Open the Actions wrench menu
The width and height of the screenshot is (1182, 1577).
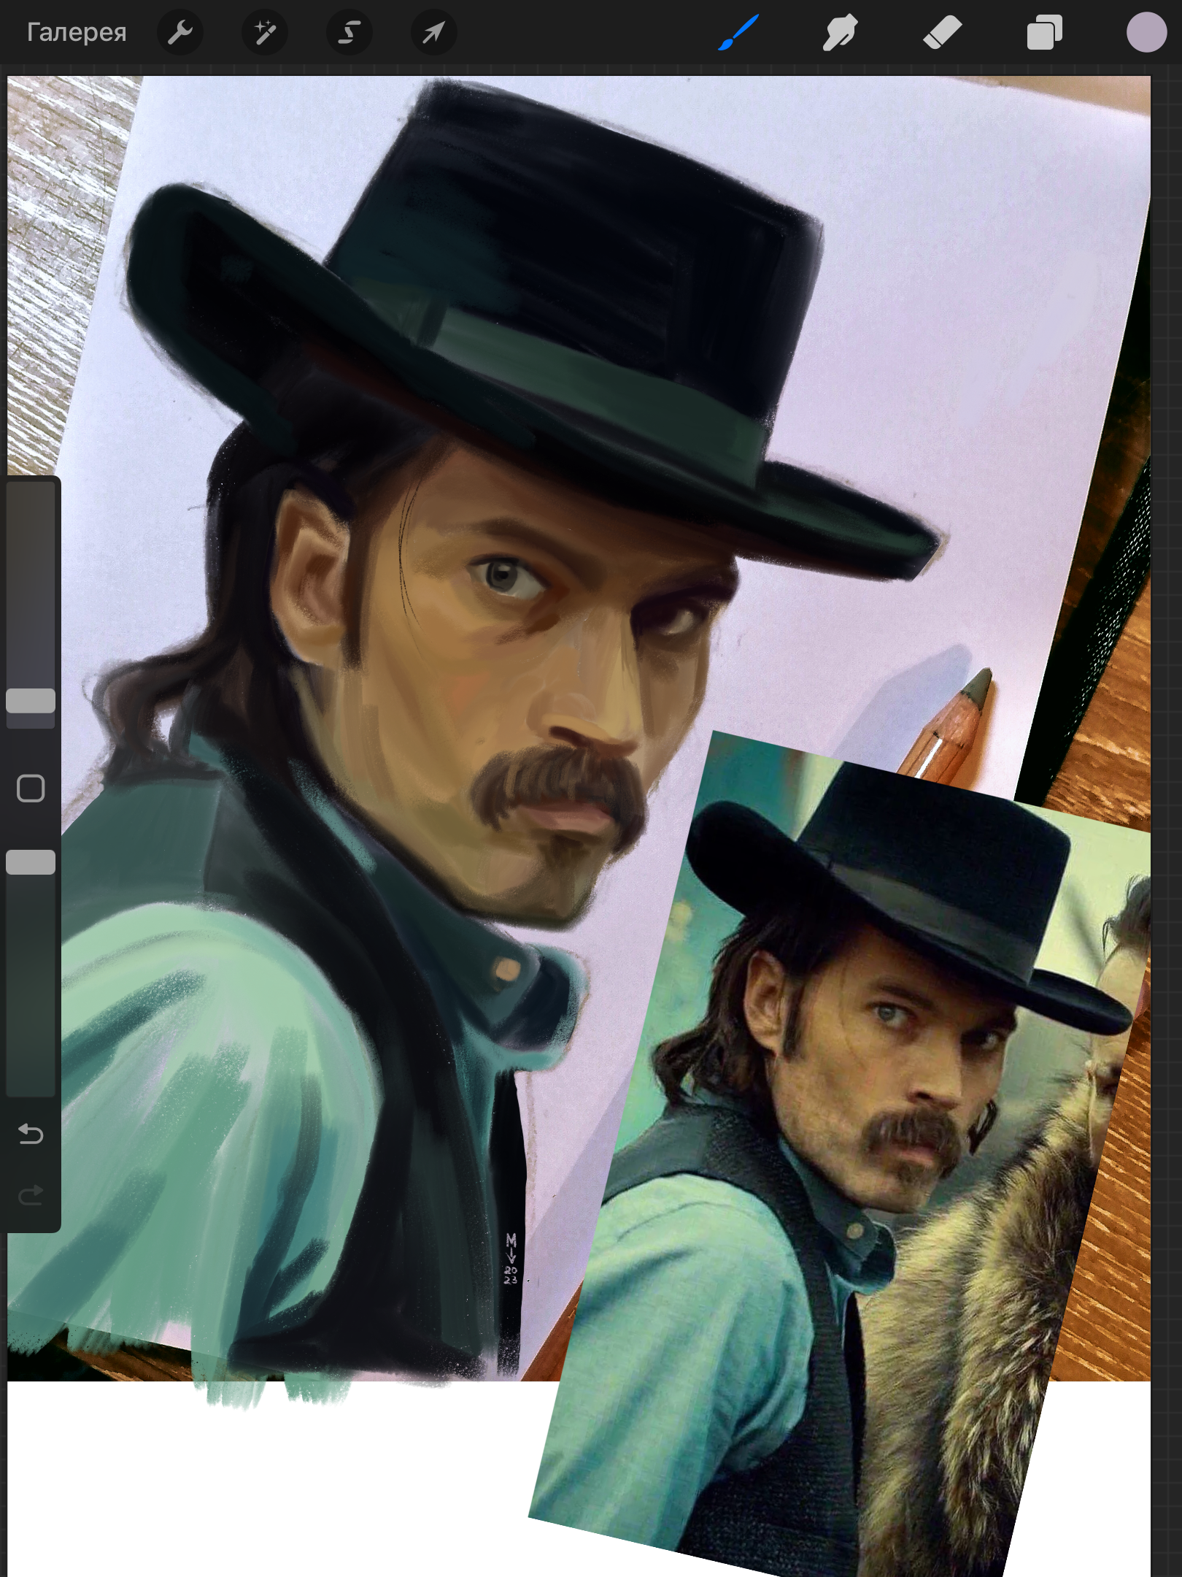[x=179, y=33]
